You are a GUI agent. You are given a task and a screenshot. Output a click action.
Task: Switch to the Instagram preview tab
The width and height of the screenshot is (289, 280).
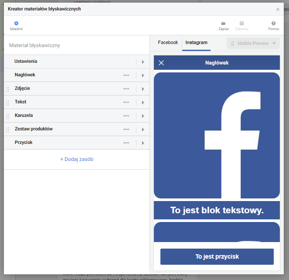pos(196,43)
